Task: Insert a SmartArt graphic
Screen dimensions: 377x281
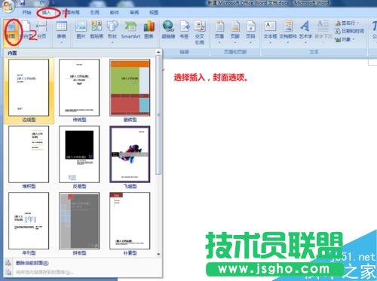Action: coord(130,30)
